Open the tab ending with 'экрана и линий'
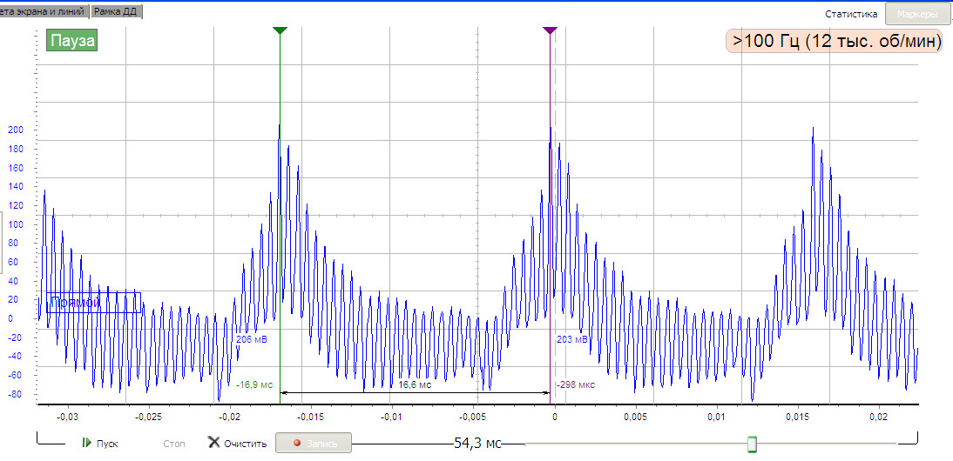Image resolution: width=953 pixels, height=461 pixels. point(44,11)
